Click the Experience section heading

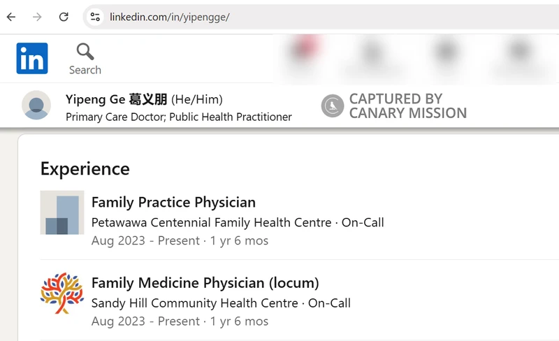click(85, 168)
